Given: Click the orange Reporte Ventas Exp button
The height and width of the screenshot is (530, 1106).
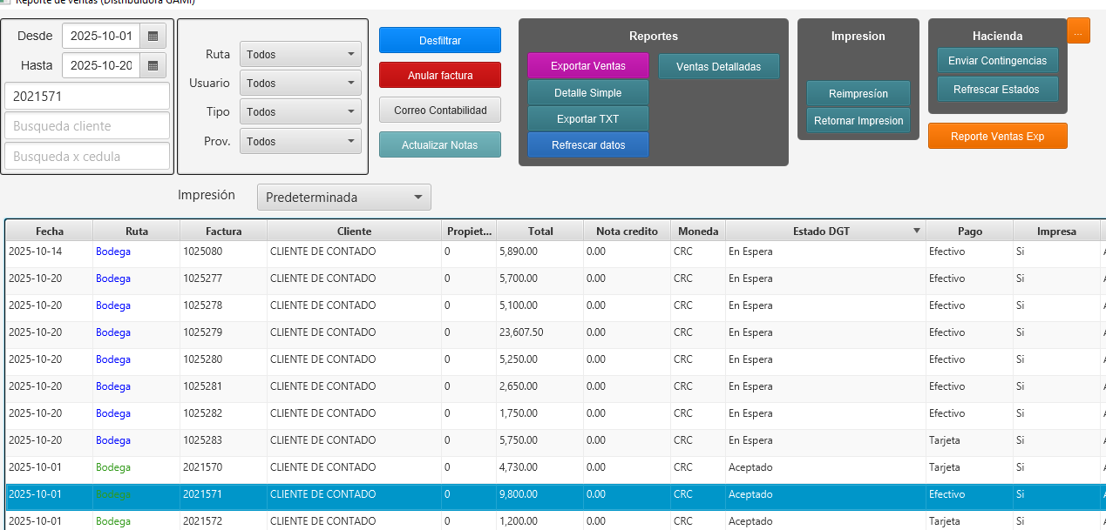Looking at the screenshot, I should [997, 137].
